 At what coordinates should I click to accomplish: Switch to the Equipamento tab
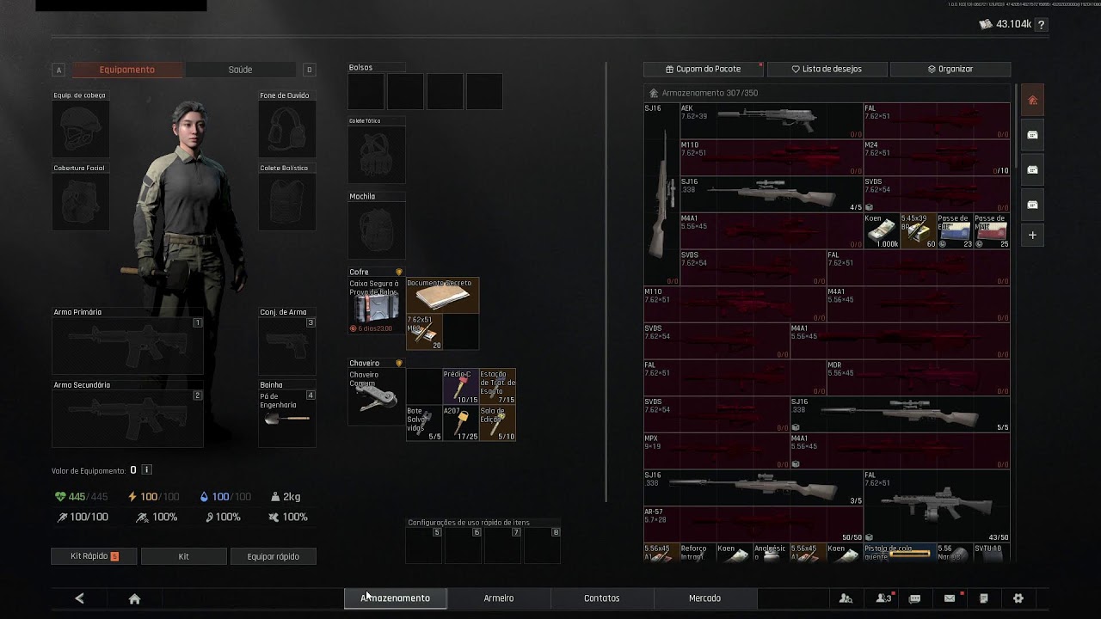click(x=127, y=70)
